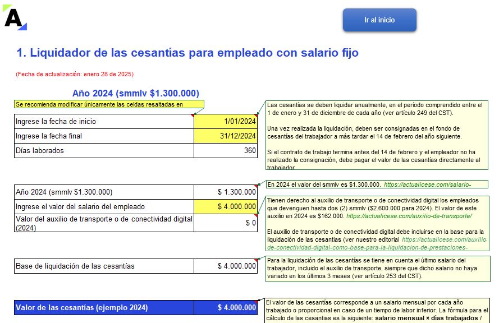Click the yellow employee salary cell $4.000.000

[x=226, y=207]
